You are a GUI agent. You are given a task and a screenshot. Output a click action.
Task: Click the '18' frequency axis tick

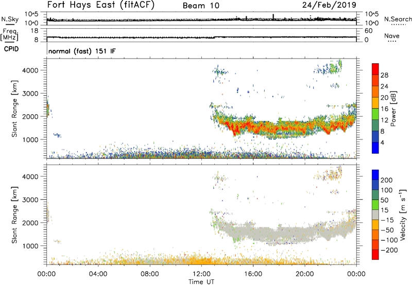35,31
